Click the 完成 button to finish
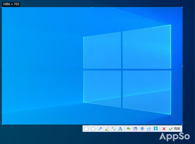This screenshot has width=195, height=144. pyautogui.click(x=174, y=129)
